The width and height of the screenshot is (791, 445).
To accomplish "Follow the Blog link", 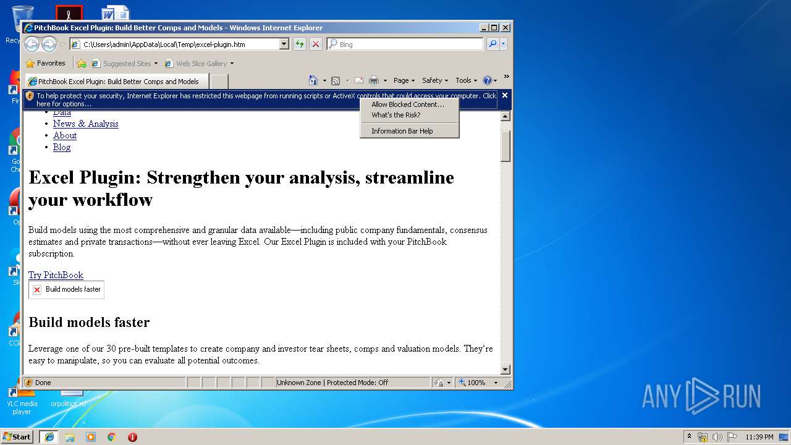I will [62, 147].
